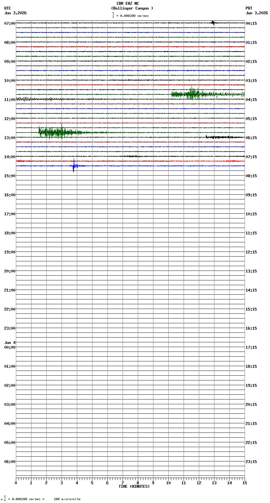Click the '00:00' UTC time label
The image size is (270, 503).
[x=10, y=347]
